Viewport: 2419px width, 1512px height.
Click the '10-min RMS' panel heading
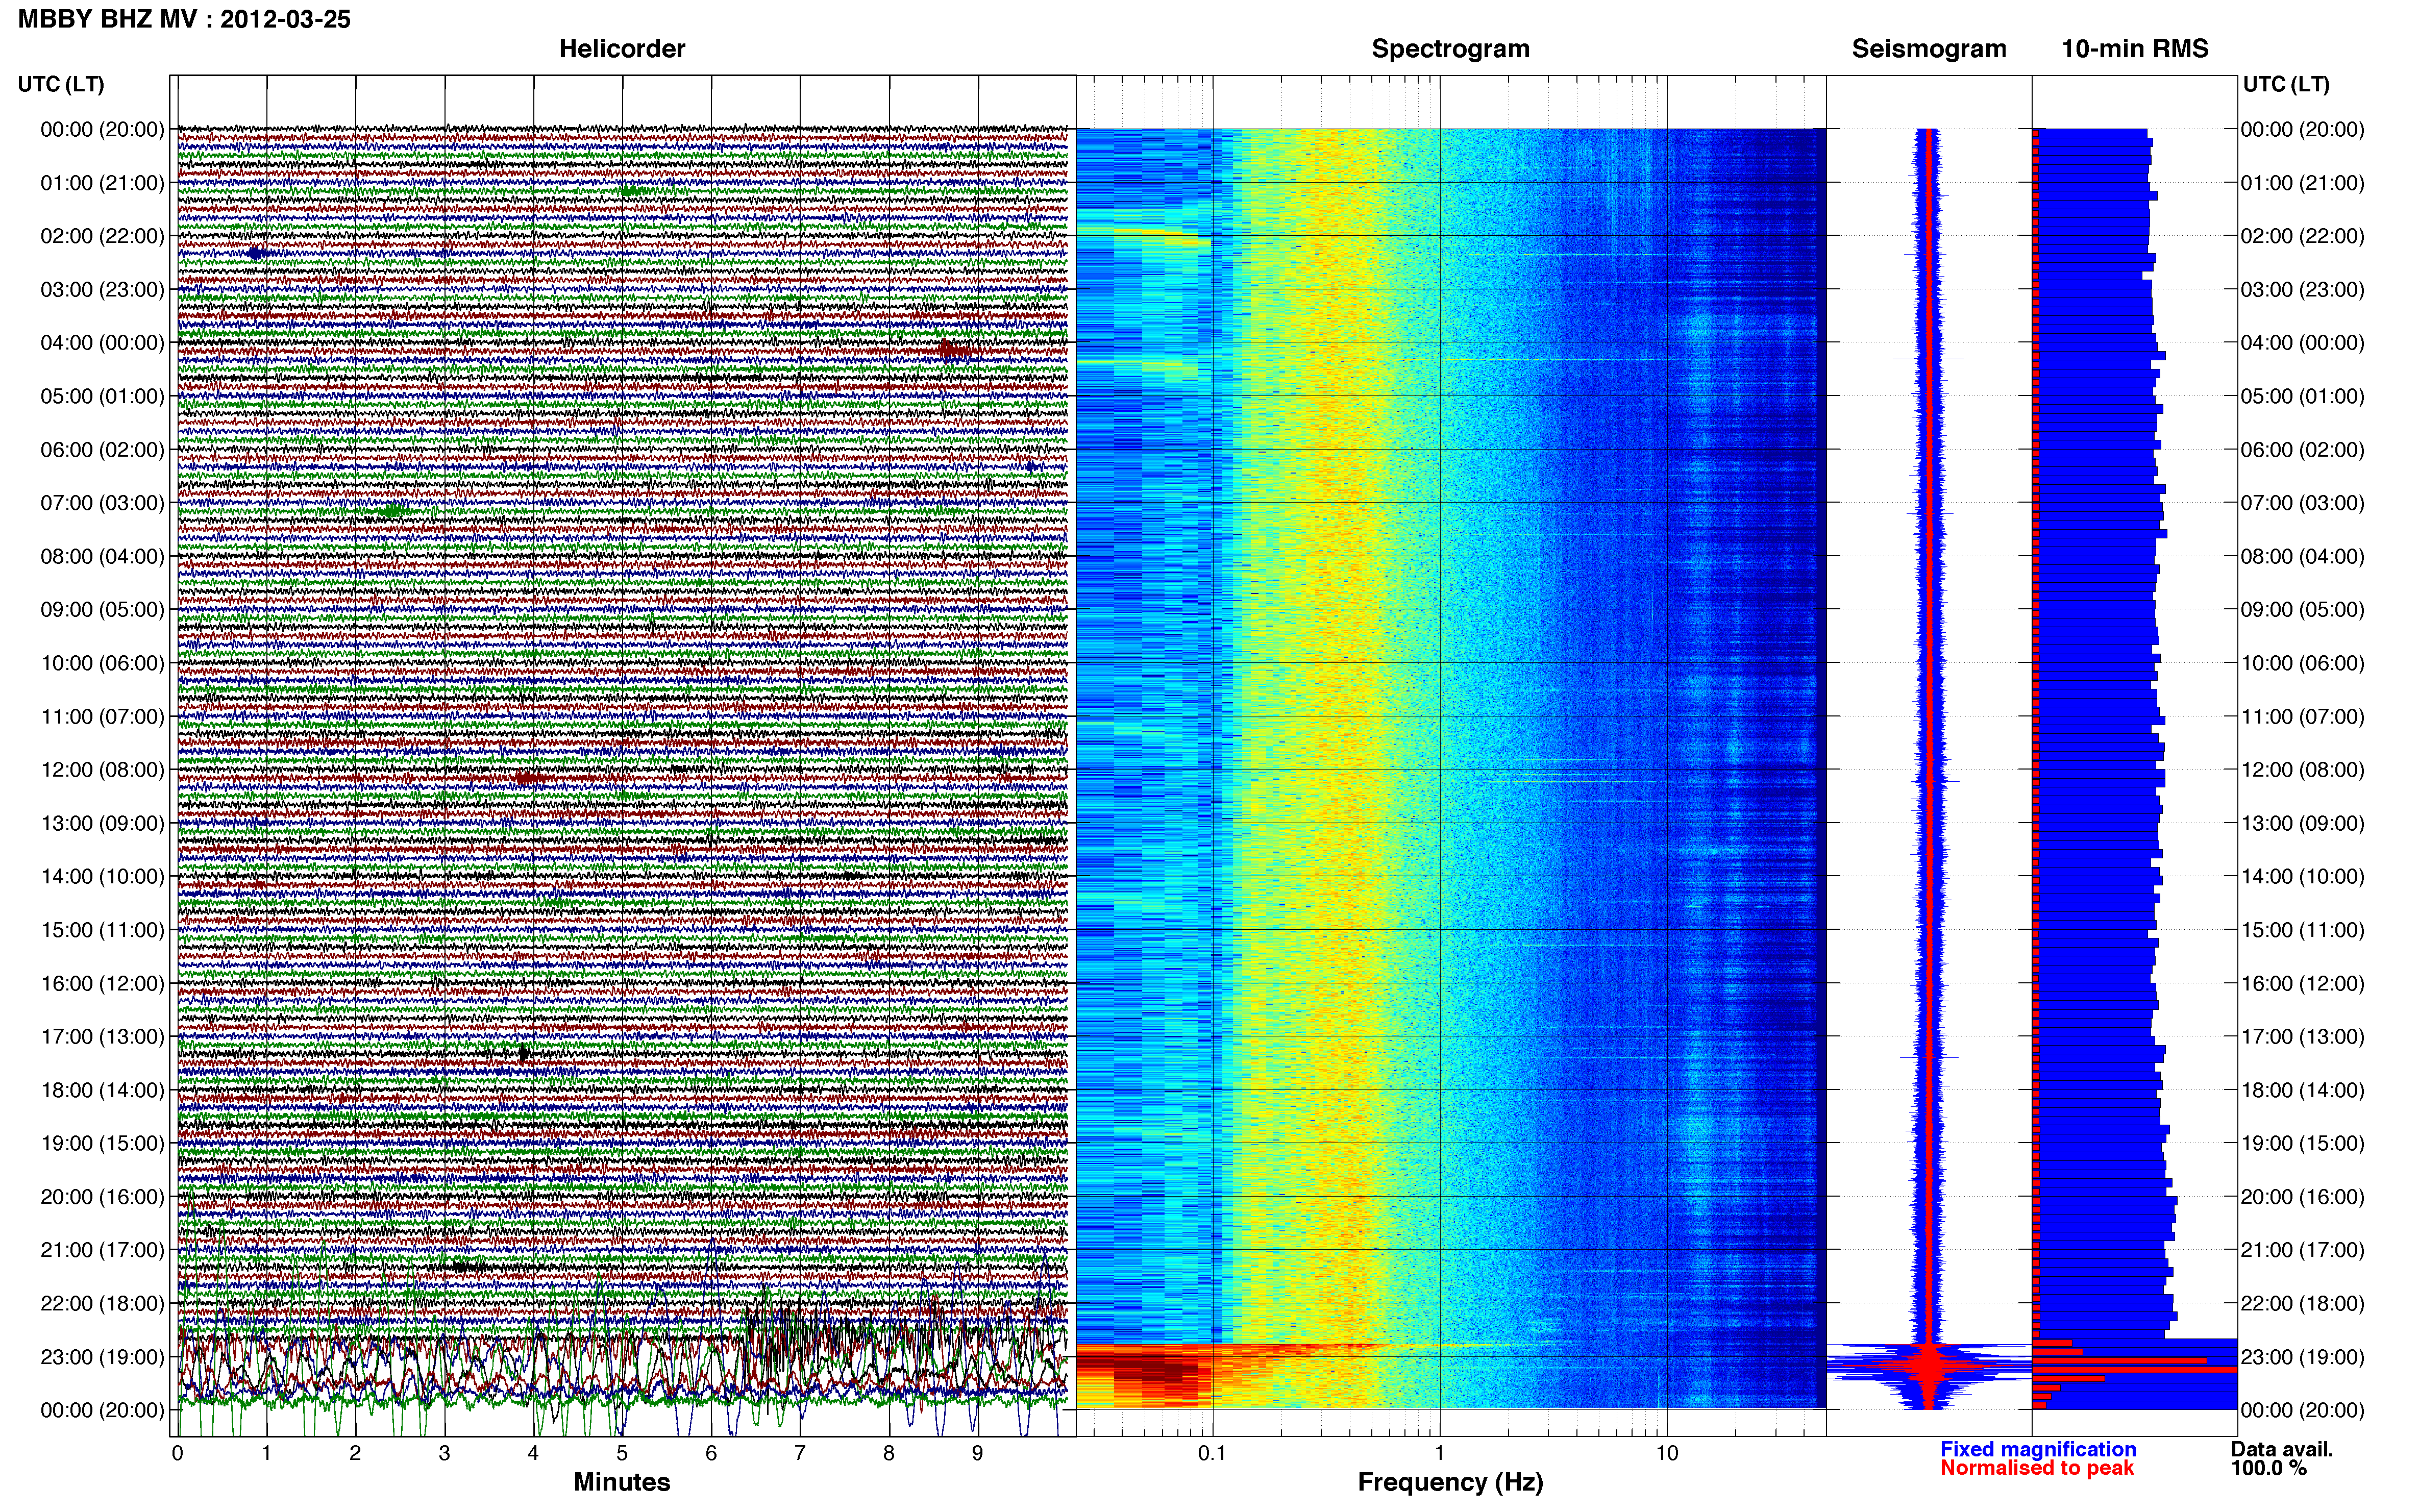[2135, 49]
